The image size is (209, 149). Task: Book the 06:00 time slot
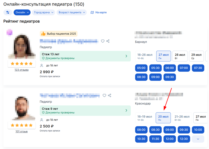170,68
